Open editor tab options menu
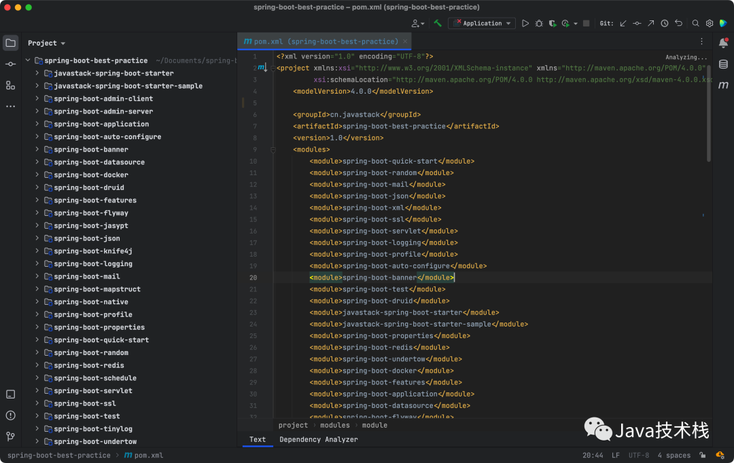Screen dimensions: 734x463 [701, 41]
